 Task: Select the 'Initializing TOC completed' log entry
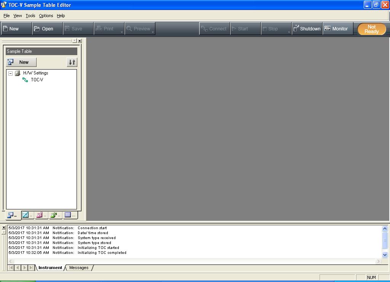[67, 253]
